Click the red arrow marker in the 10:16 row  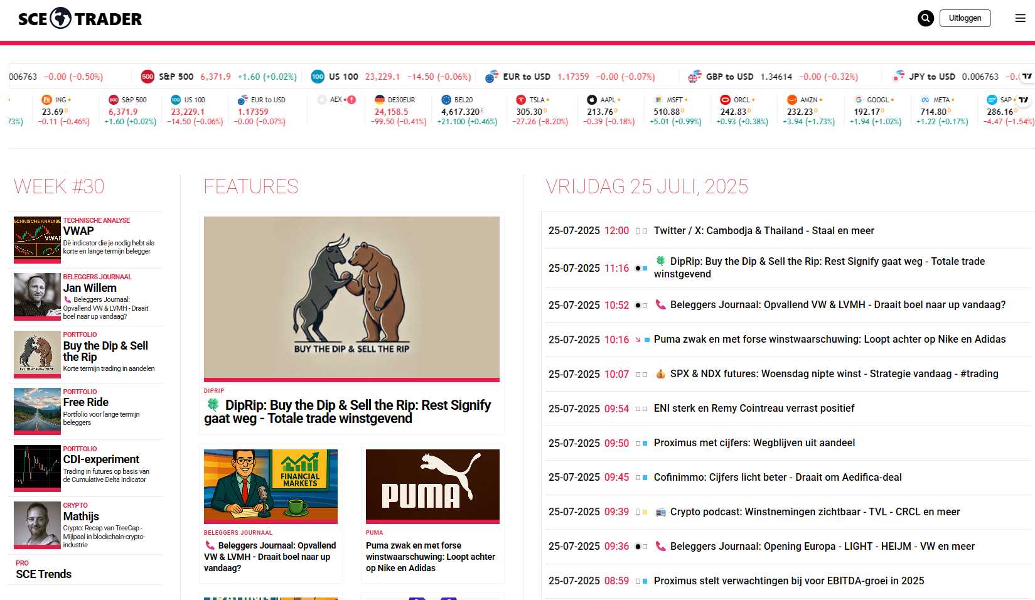(638, 340)
